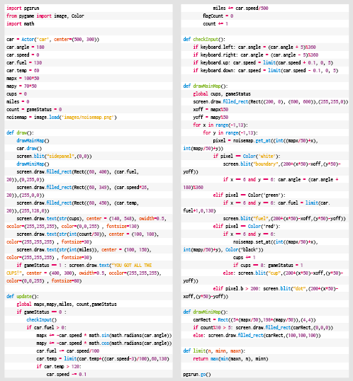353x381 pixels.
Task: Click the 'def draw():' function definition
Action: point(20,132)
